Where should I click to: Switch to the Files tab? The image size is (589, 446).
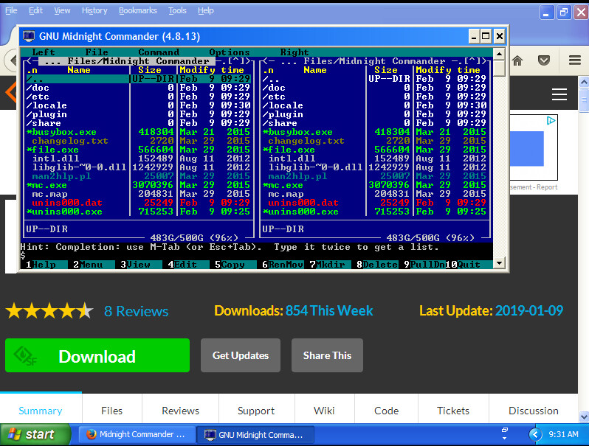click(x=111, y=411)
